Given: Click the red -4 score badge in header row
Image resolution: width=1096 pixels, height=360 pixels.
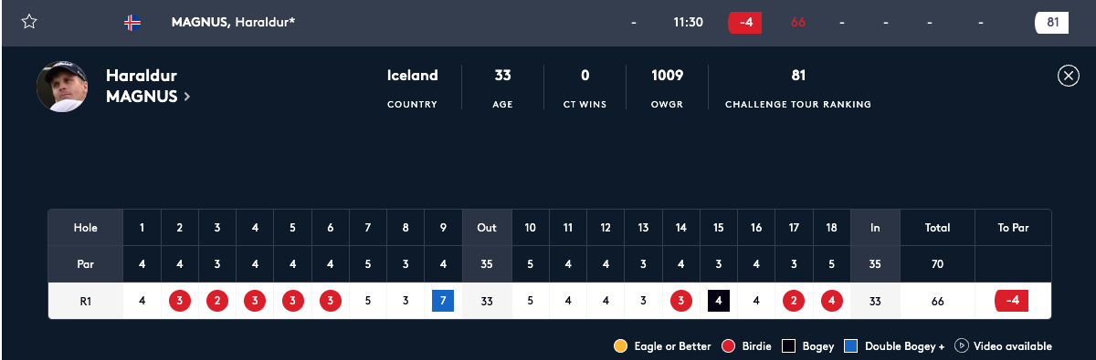Looking at the screenshot, I should click(x=745, y=22).
